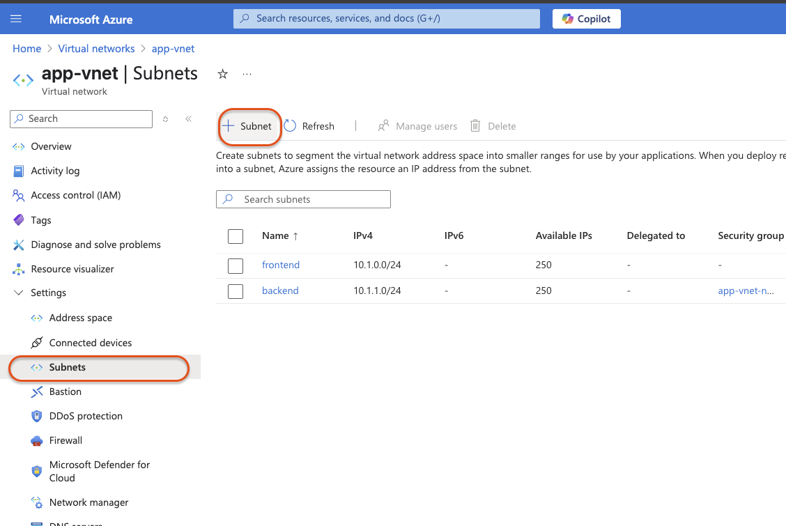786x526 pixels.
Task: Click the Microsoft Azure logo text
Action: (91, 20)
